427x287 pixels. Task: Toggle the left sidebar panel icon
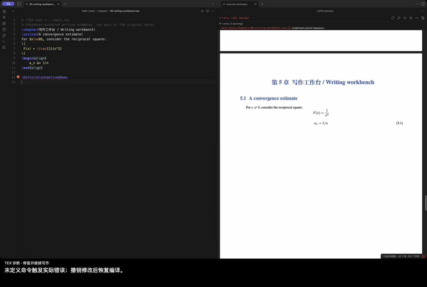19,4
